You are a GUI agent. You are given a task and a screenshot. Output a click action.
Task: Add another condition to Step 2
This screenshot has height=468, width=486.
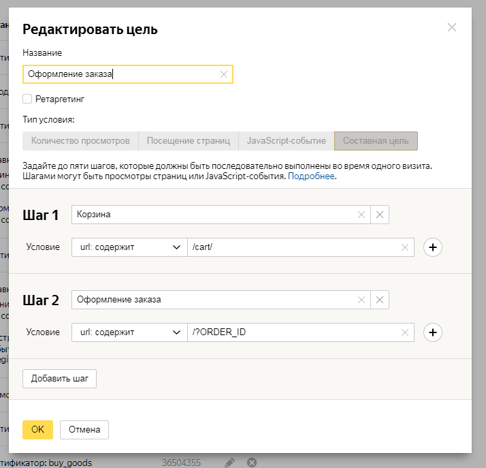pyautogui.click(x=433, y=332)
